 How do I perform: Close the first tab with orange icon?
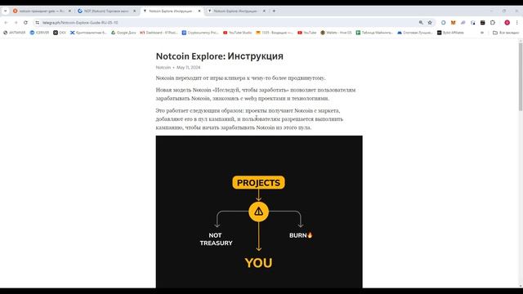tap(69, 11)
